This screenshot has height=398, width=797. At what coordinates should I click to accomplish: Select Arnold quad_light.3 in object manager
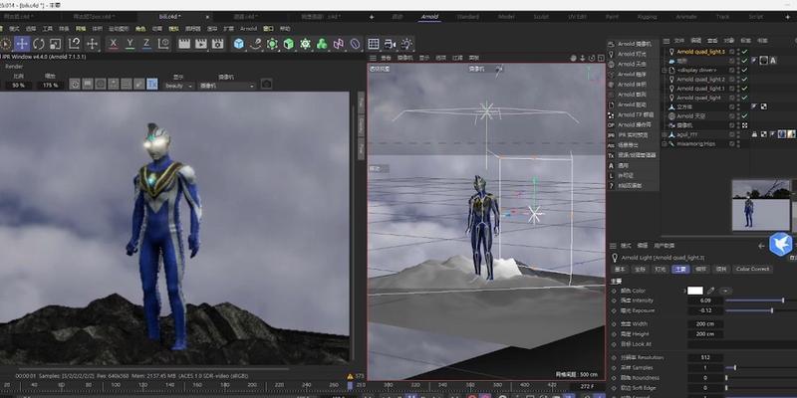click(x=700, y=52)
